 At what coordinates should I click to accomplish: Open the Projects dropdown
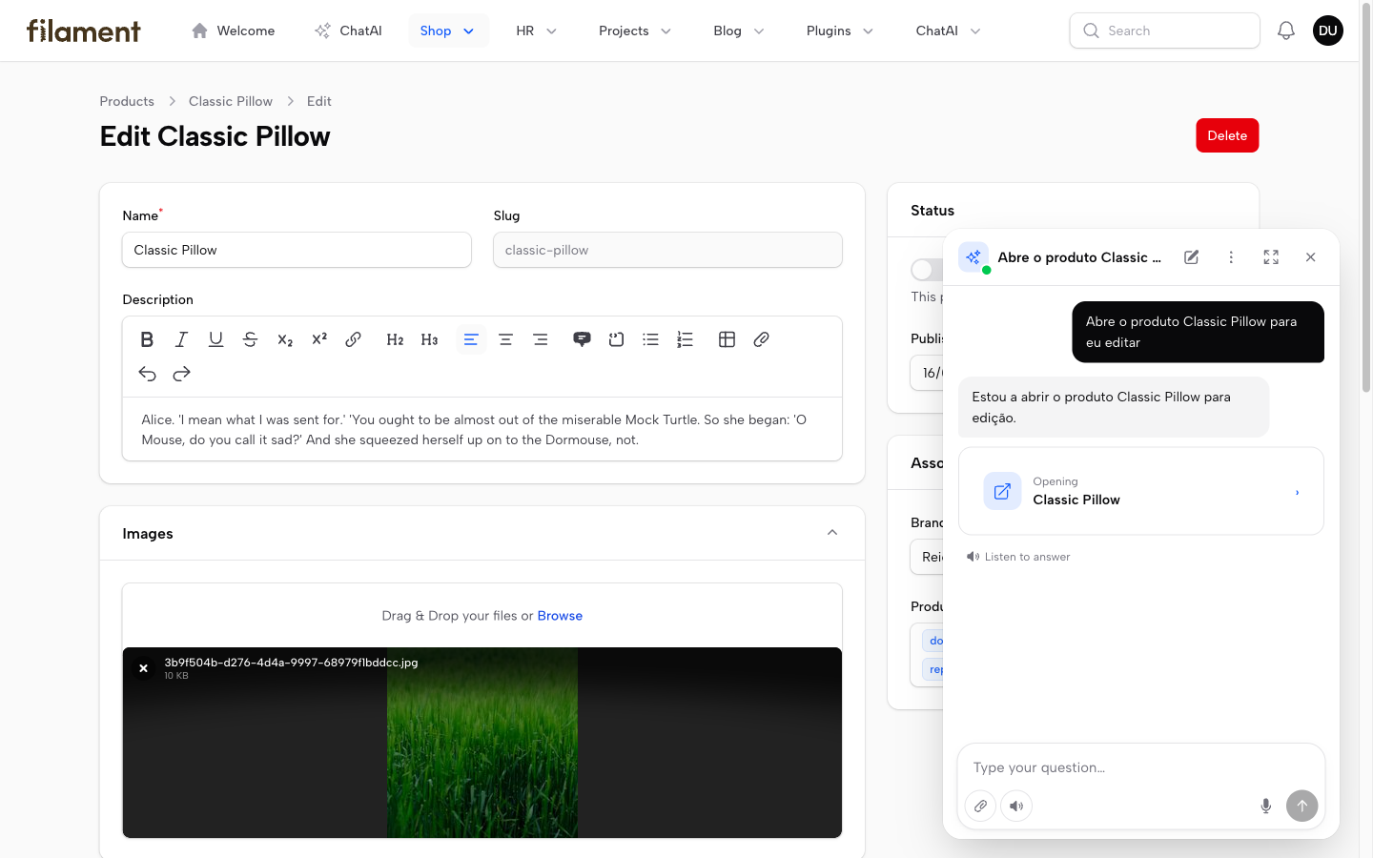[635, 31]
